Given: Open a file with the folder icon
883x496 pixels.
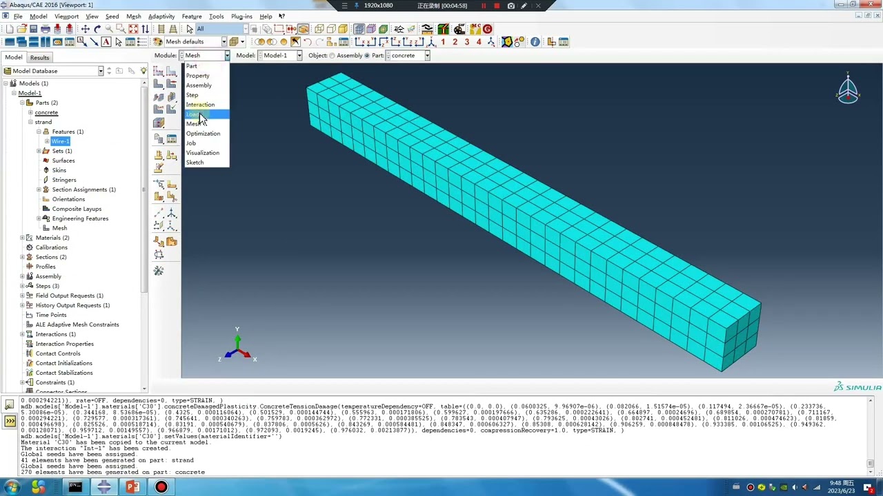Looking at the screenshot, I should tap(21, 29).
